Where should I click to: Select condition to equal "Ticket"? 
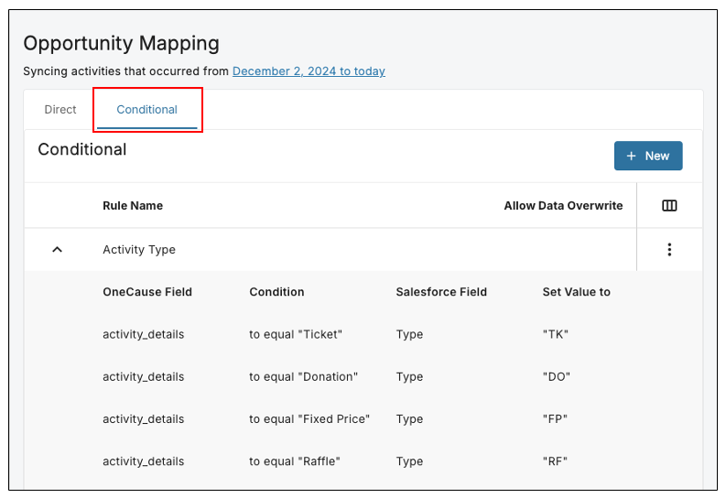pos(296,334)
